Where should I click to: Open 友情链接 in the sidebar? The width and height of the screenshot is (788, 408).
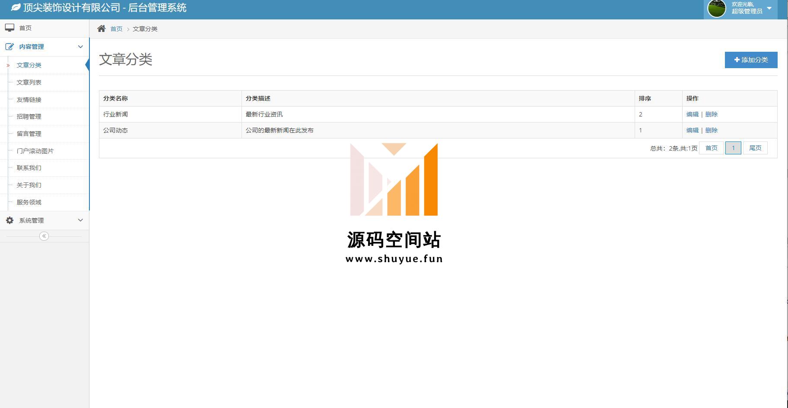tap(44, 100)
